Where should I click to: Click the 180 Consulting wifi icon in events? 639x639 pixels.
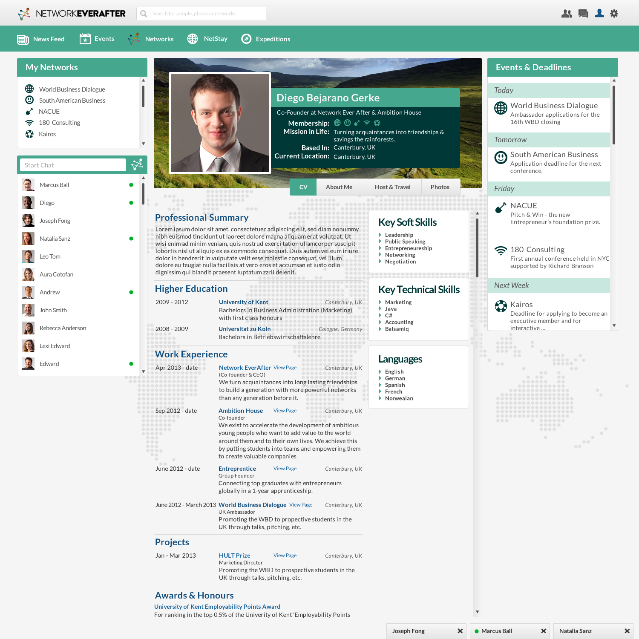(501, 250)
